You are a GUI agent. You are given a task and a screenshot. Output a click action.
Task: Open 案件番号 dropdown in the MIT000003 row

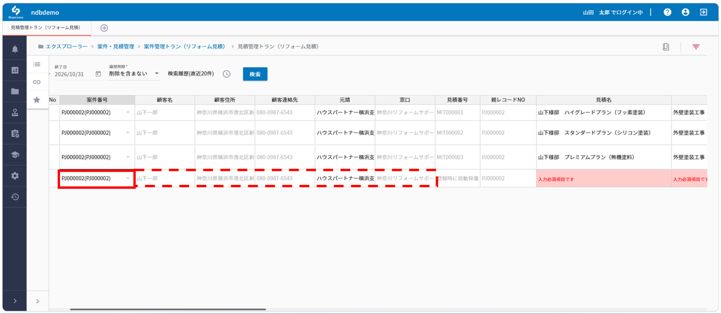click(128, 157)
